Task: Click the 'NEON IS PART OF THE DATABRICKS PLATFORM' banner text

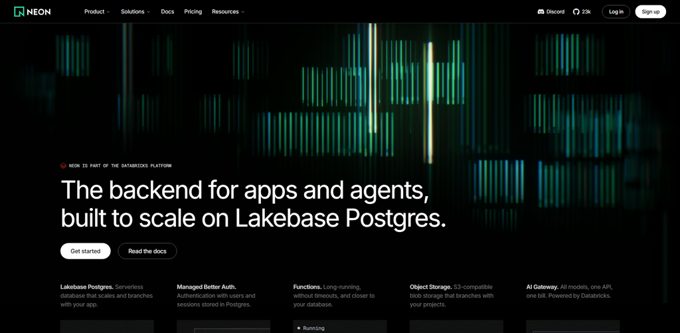Action: tap(120, 166)
